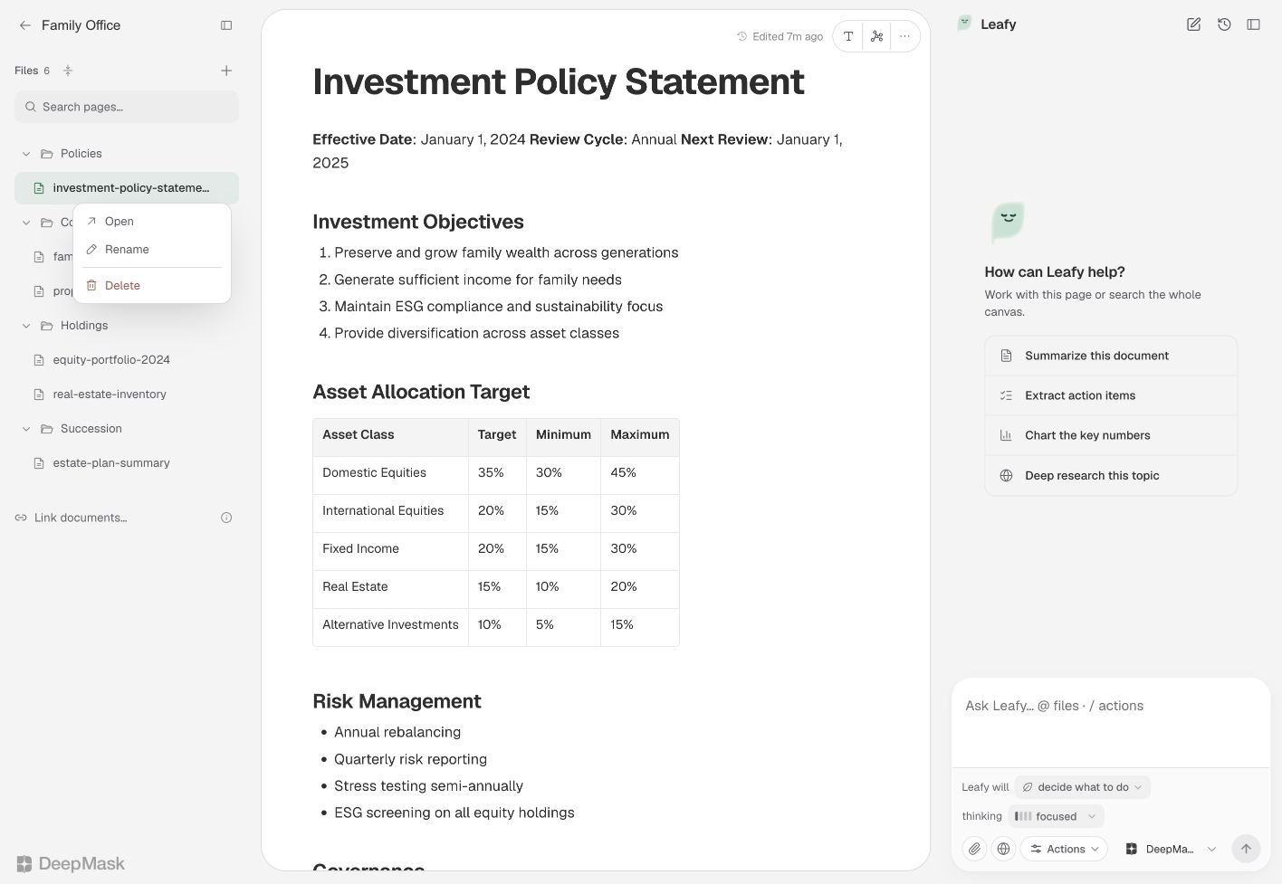This screenshot has width=1282, height=884.
Task: Toggle web search globe icon in chat box
Action: [1003, 849]
